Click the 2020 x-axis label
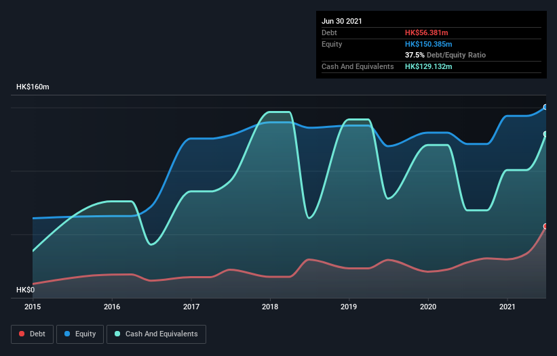557x356 pixels. click(x=428, y=307)
